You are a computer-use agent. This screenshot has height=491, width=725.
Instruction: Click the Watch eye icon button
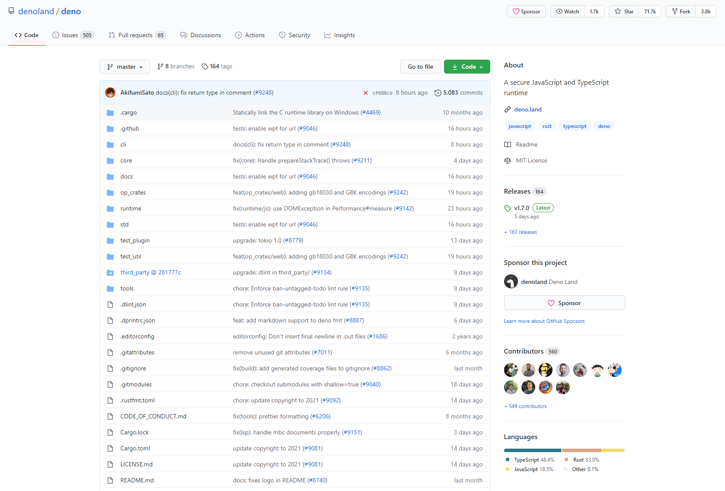pyautogui.click(x=567, y=11)
